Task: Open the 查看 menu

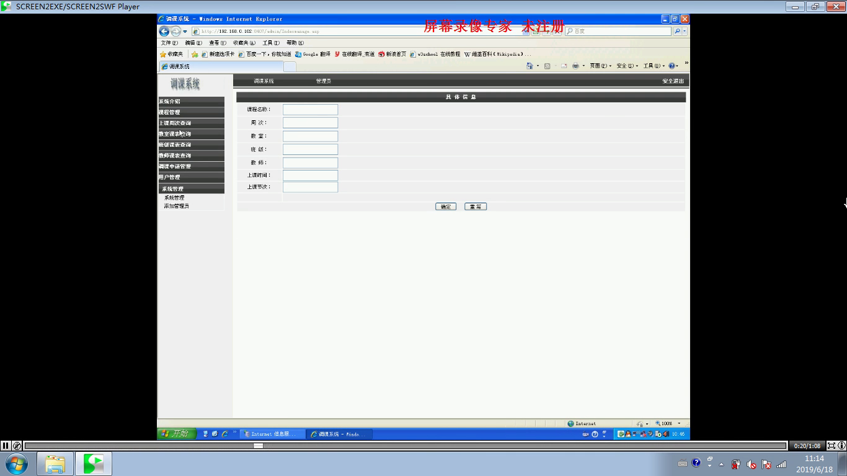Action: 218,43
